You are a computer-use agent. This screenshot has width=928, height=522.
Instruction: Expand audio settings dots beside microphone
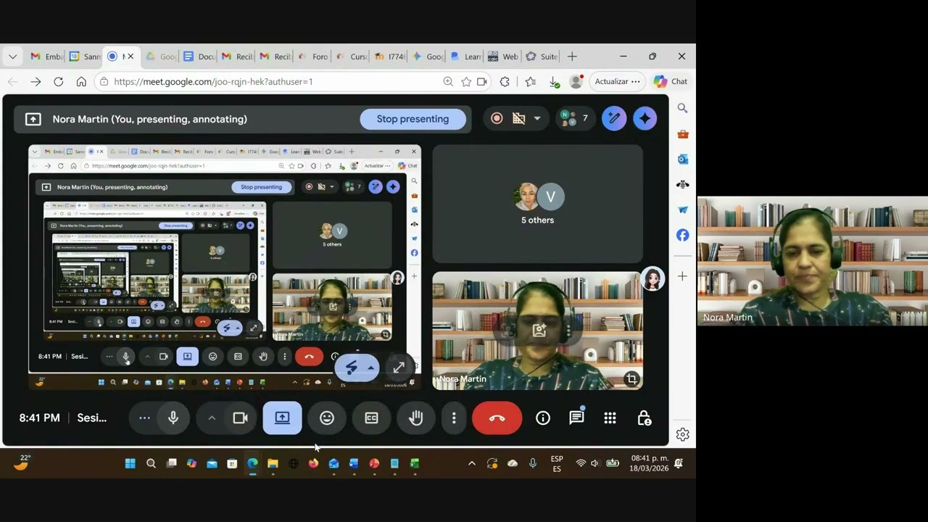tap(144, 418)
